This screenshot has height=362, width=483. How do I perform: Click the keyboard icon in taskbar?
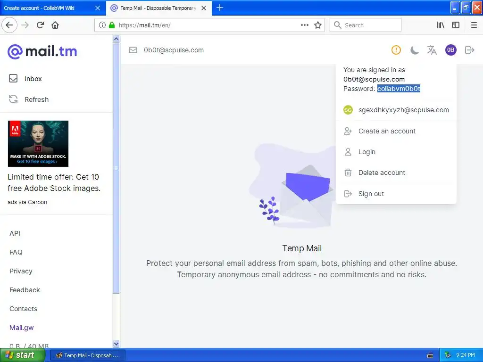430,355
